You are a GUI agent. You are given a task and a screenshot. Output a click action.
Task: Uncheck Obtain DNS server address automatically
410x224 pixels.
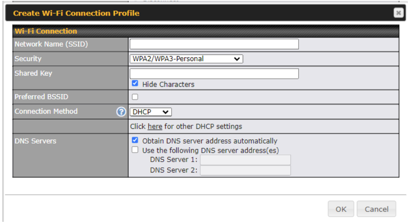point(135,141)
